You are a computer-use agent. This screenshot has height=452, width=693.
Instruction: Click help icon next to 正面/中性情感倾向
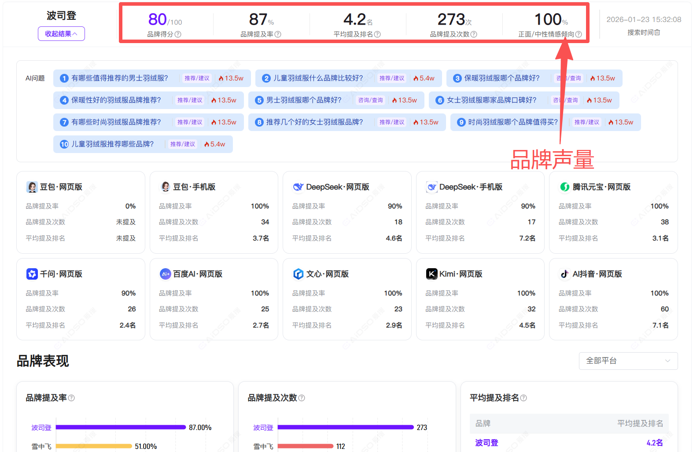[579, 34]
